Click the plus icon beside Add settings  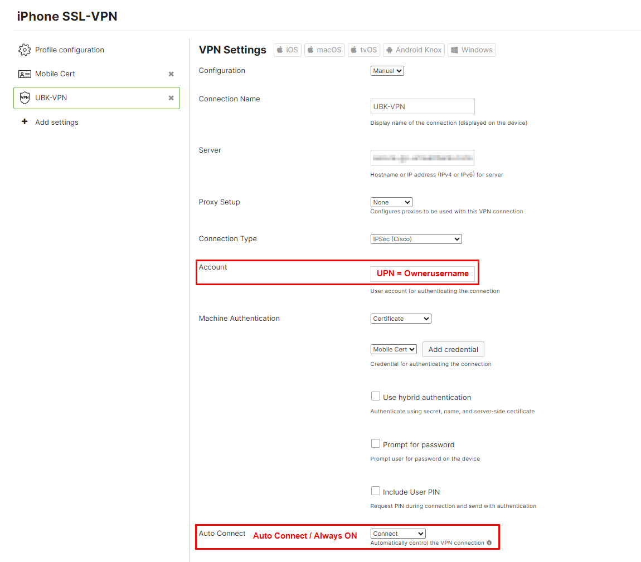click(x=25, y=121)
